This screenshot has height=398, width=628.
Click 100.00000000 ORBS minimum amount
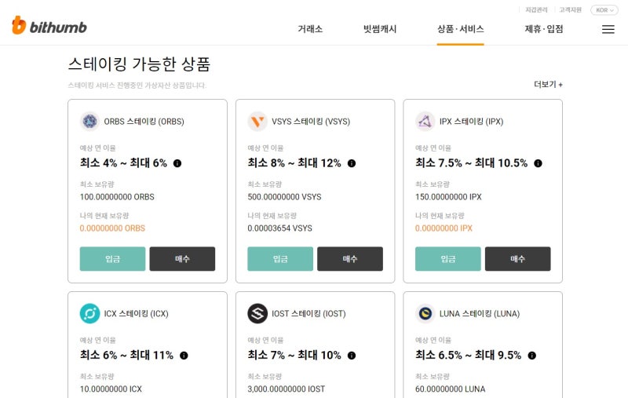pos(117,197)
